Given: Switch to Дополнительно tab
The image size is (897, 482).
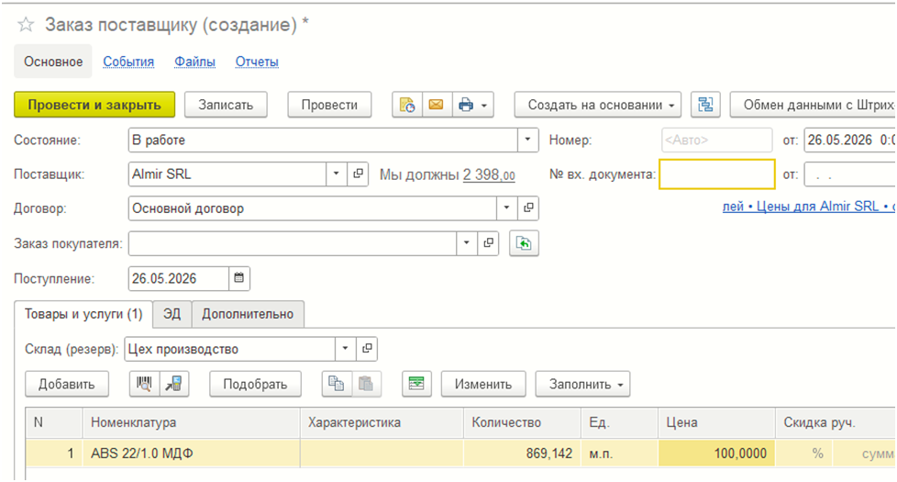Looking at the screenshot, I should coord(248,314).
